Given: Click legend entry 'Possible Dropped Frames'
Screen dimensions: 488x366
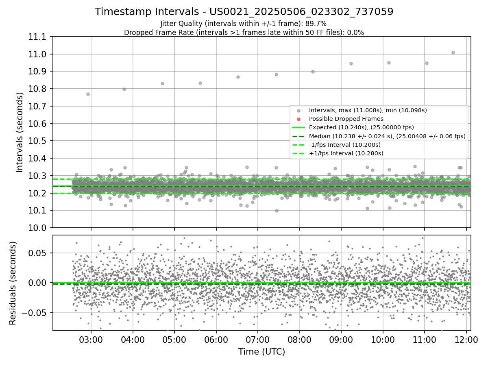Looking at the screenshot, I should [x=346, y=119].
